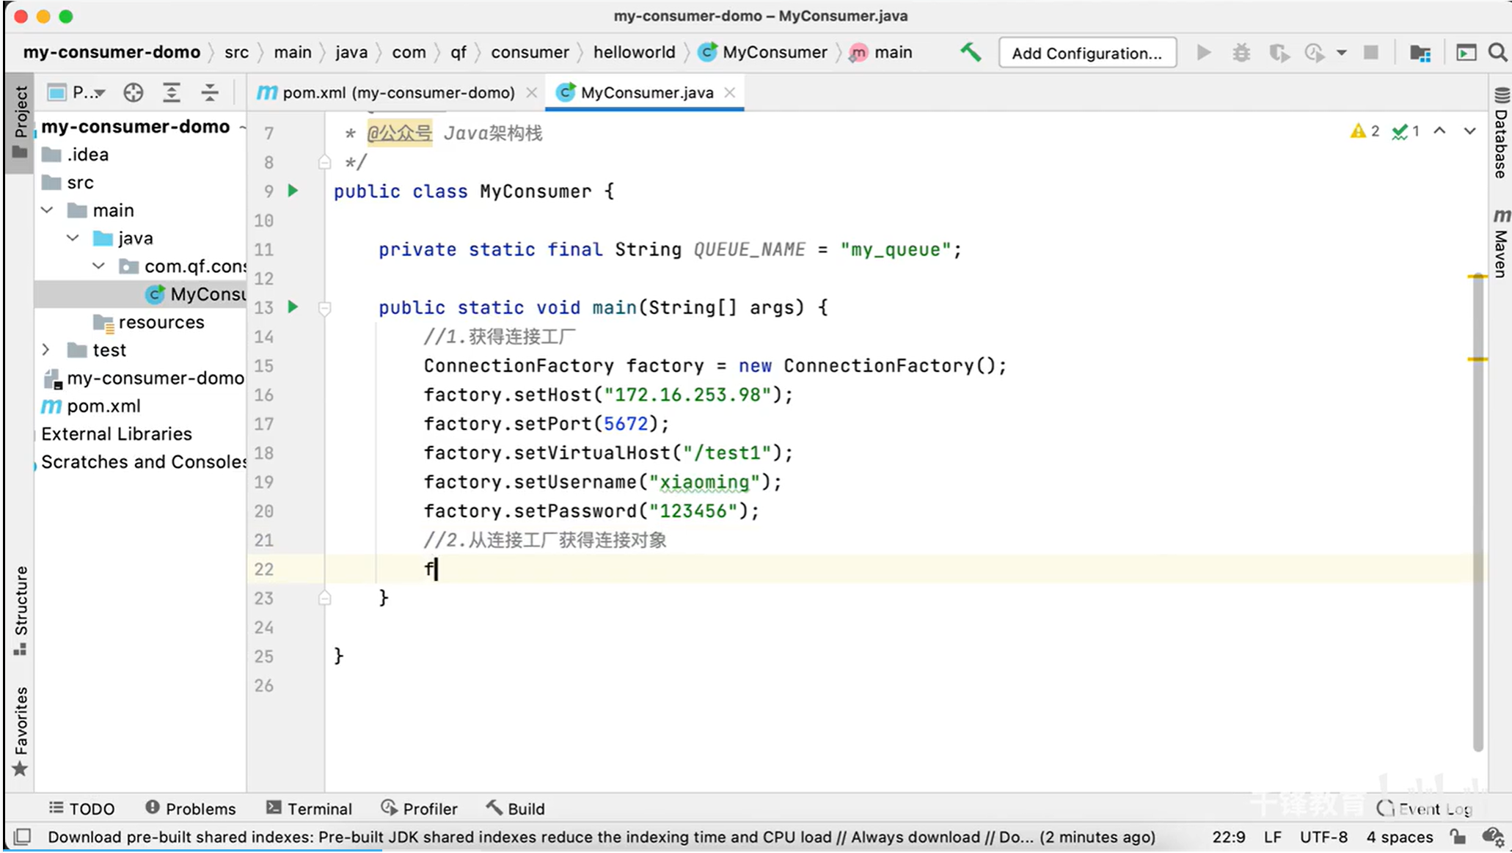Open the Terminal tool window tab
Viewport: 1512px width, 853px height.
pyautogui.click(x=309, y=808)
